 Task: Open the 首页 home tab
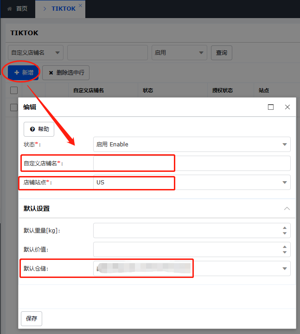click(x=18, y=9)
